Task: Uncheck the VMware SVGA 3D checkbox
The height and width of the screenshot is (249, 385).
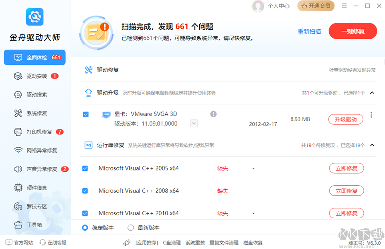Action: coord(86,114)
